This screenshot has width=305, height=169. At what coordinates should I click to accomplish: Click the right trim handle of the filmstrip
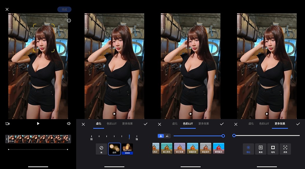point(70,139)
